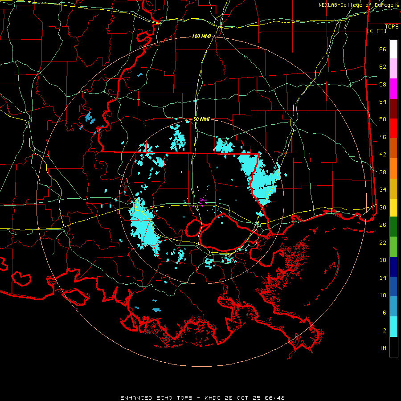The image size is (401, 401).
Task: Click the gold mustard legend swatch
Action: pyautogui.click(x=393, y=188)
